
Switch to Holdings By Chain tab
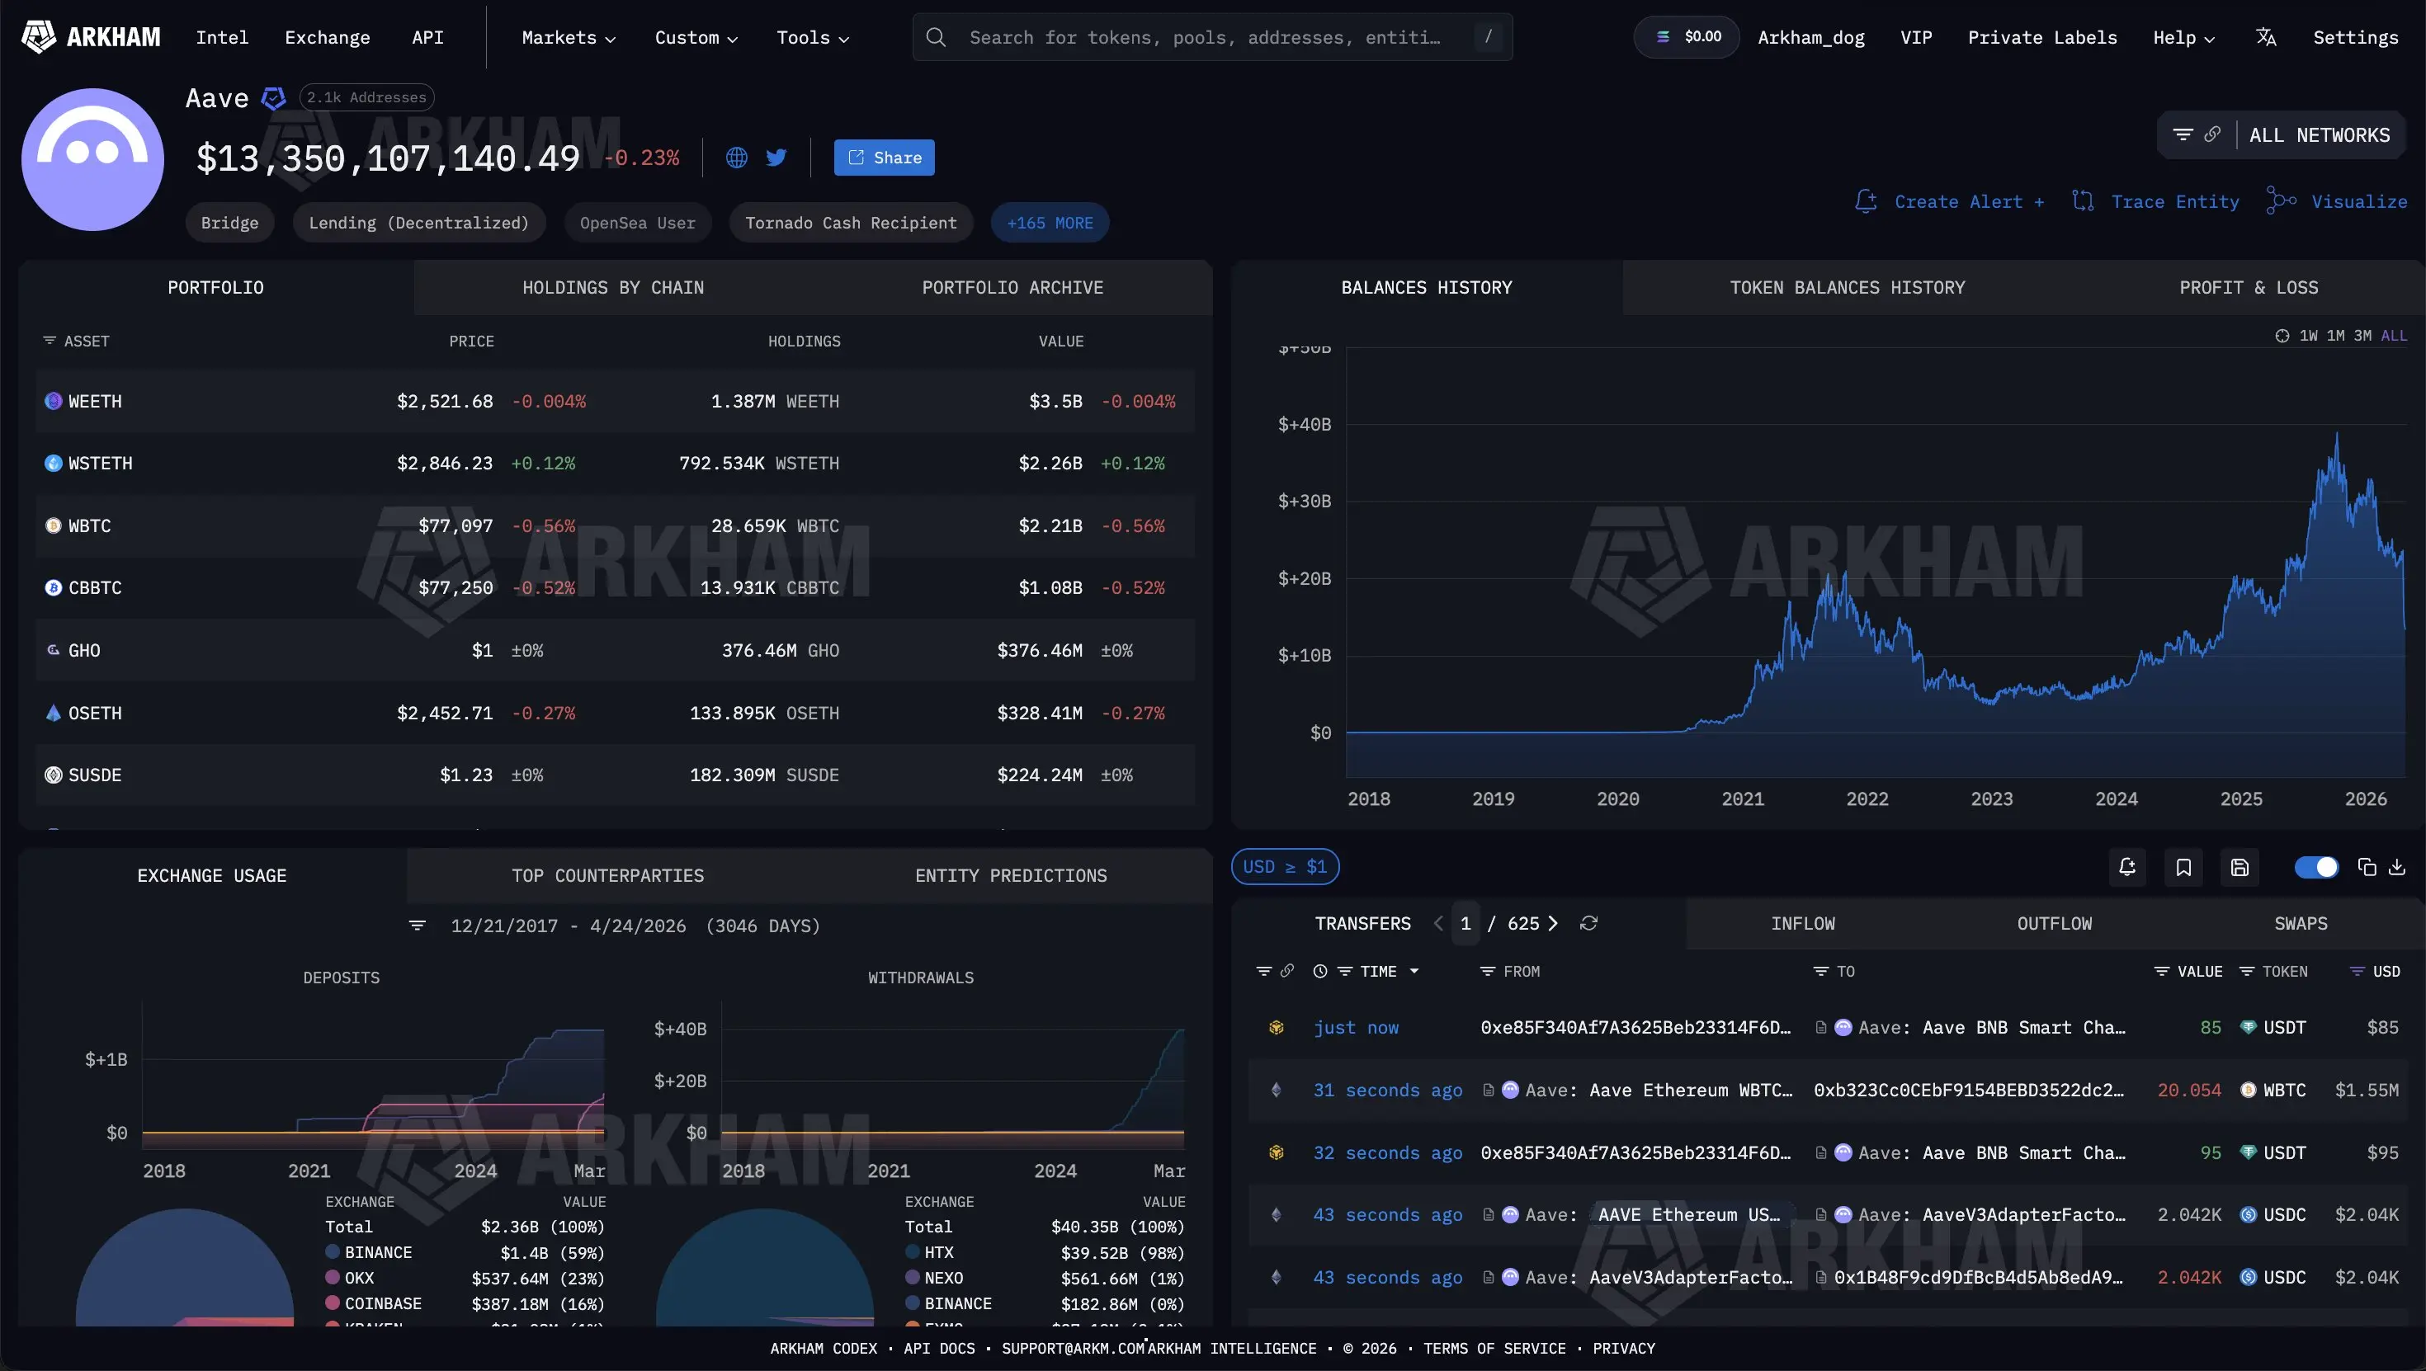[613, 287]
